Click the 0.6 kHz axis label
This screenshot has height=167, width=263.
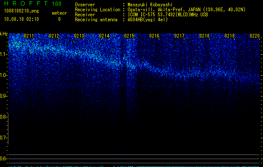click(3, 159)
